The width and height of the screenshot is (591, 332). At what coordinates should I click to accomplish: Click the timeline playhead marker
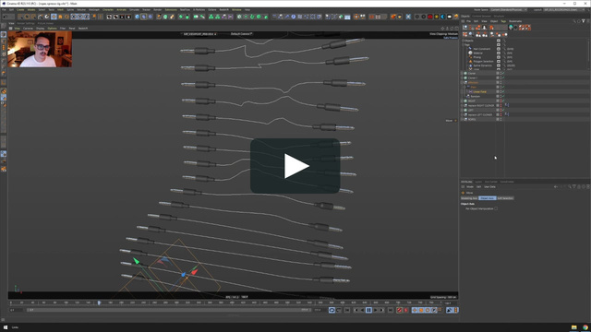[x=99, y=302]
